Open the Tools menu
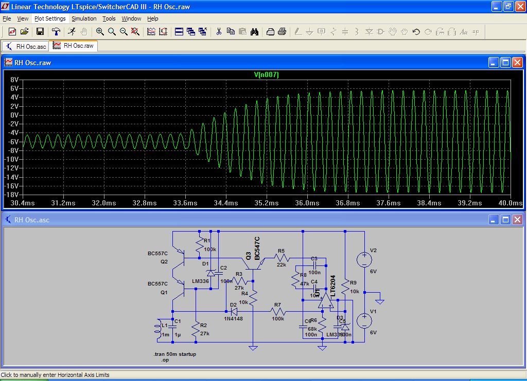 point(109,18)
